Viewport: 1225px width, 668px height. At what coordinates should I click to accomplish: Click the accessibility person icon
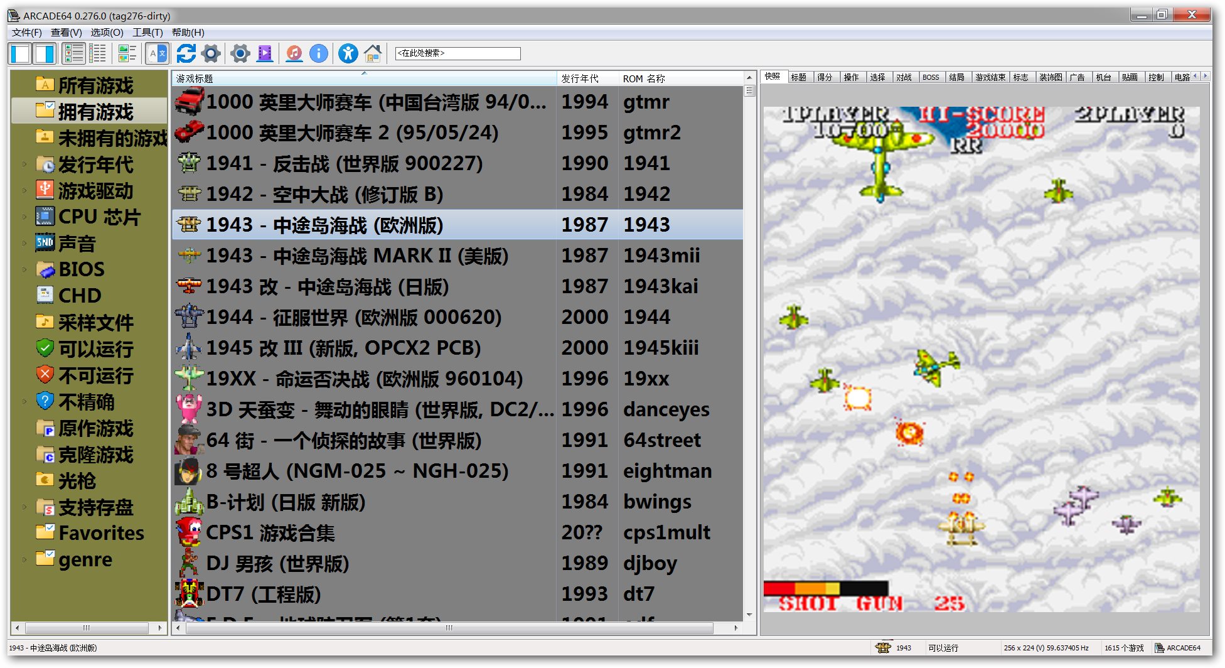[x=348, y=53]
